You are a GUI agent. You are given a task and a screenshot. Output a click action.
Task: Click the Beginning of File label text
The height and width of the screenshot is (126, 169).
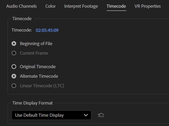click(x=36, y=44)
